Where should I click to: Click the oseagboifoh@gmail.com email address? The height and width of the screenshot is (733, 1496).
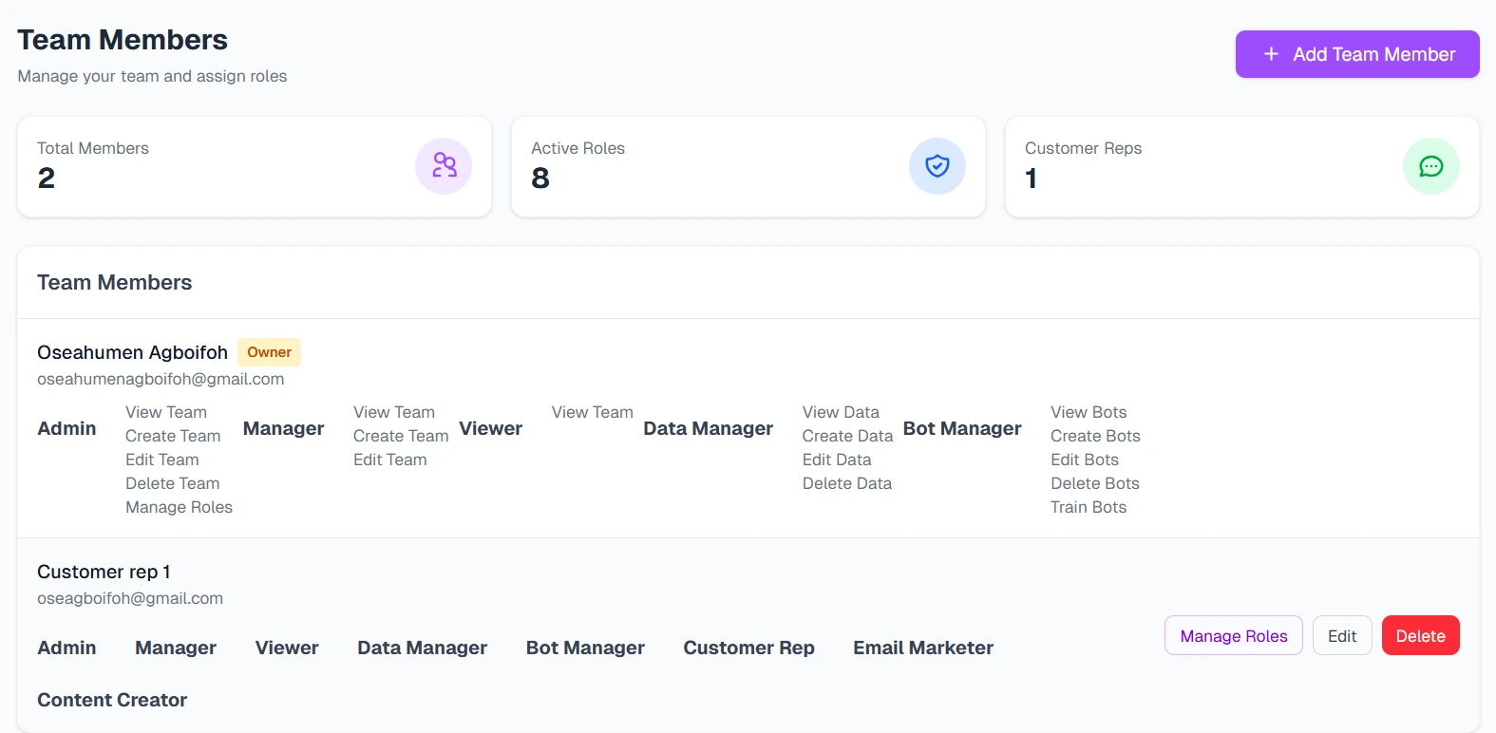130,598
